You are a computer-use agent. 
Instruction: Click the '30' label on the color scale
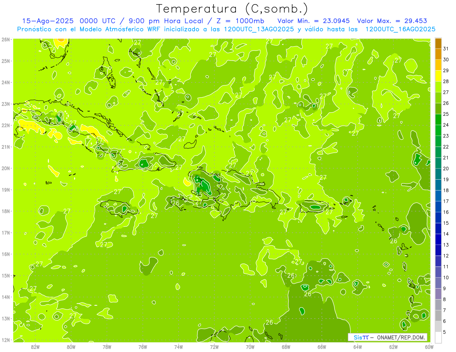pos(446,59)
